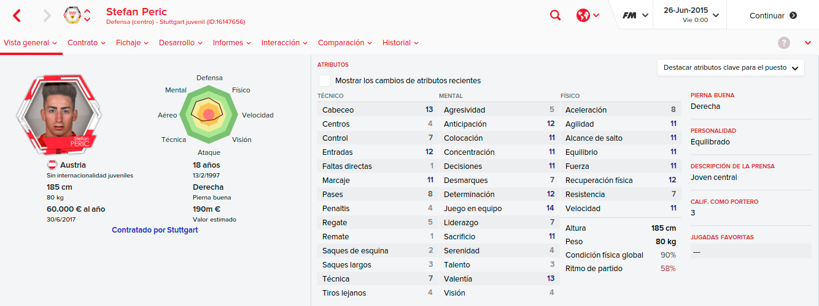Screen dimensions: 819x306
Task: Click the grey forward navigation arrow
Action: point(47,15)
